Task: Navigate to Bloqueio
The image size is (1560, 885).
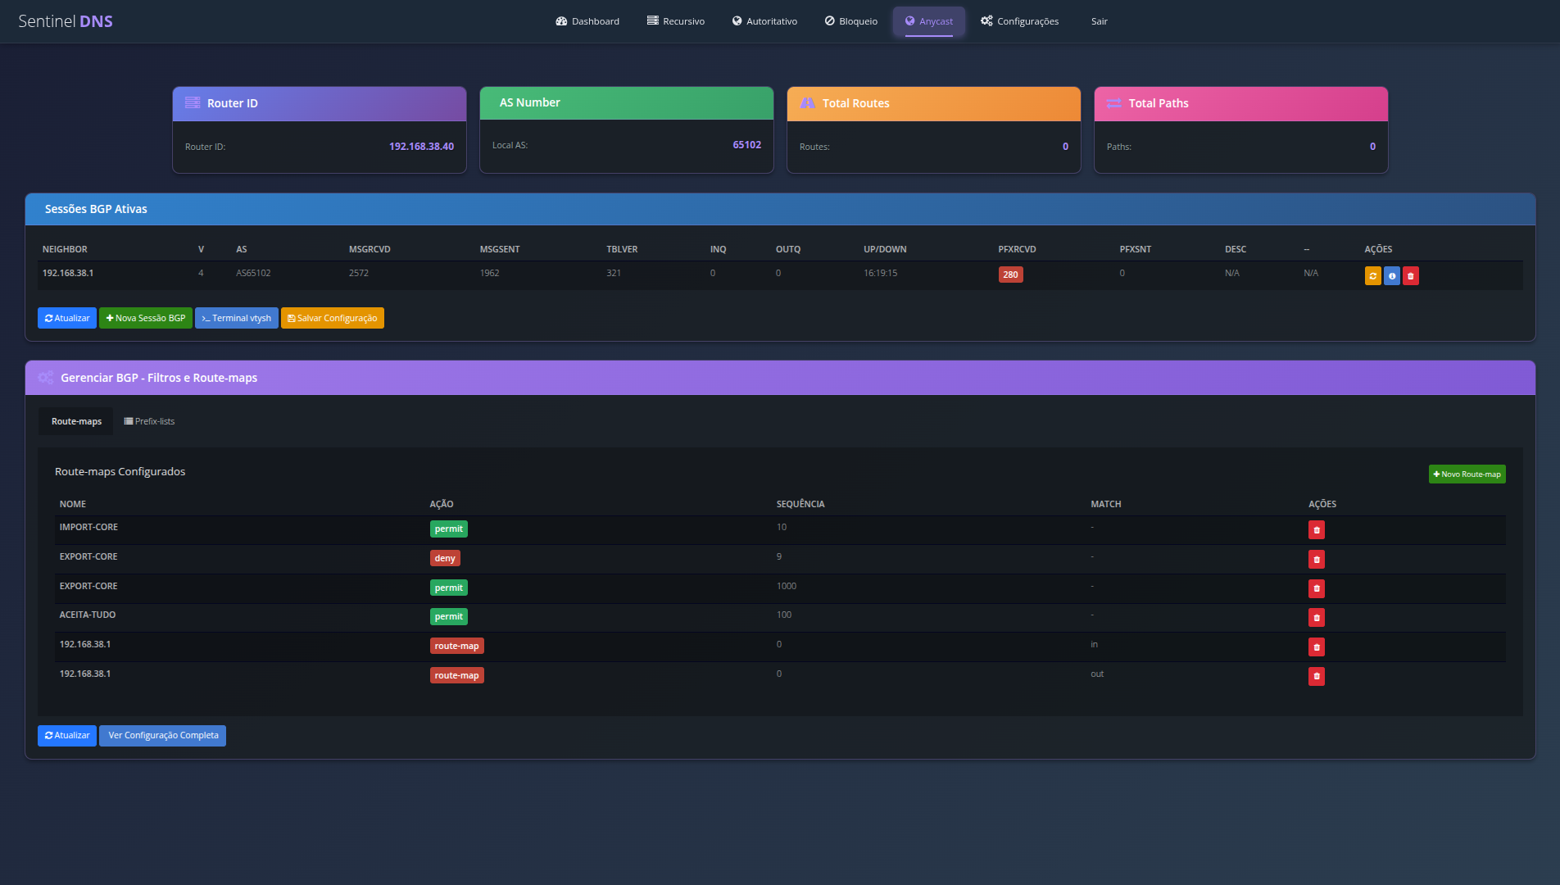Action: (850, 21)
